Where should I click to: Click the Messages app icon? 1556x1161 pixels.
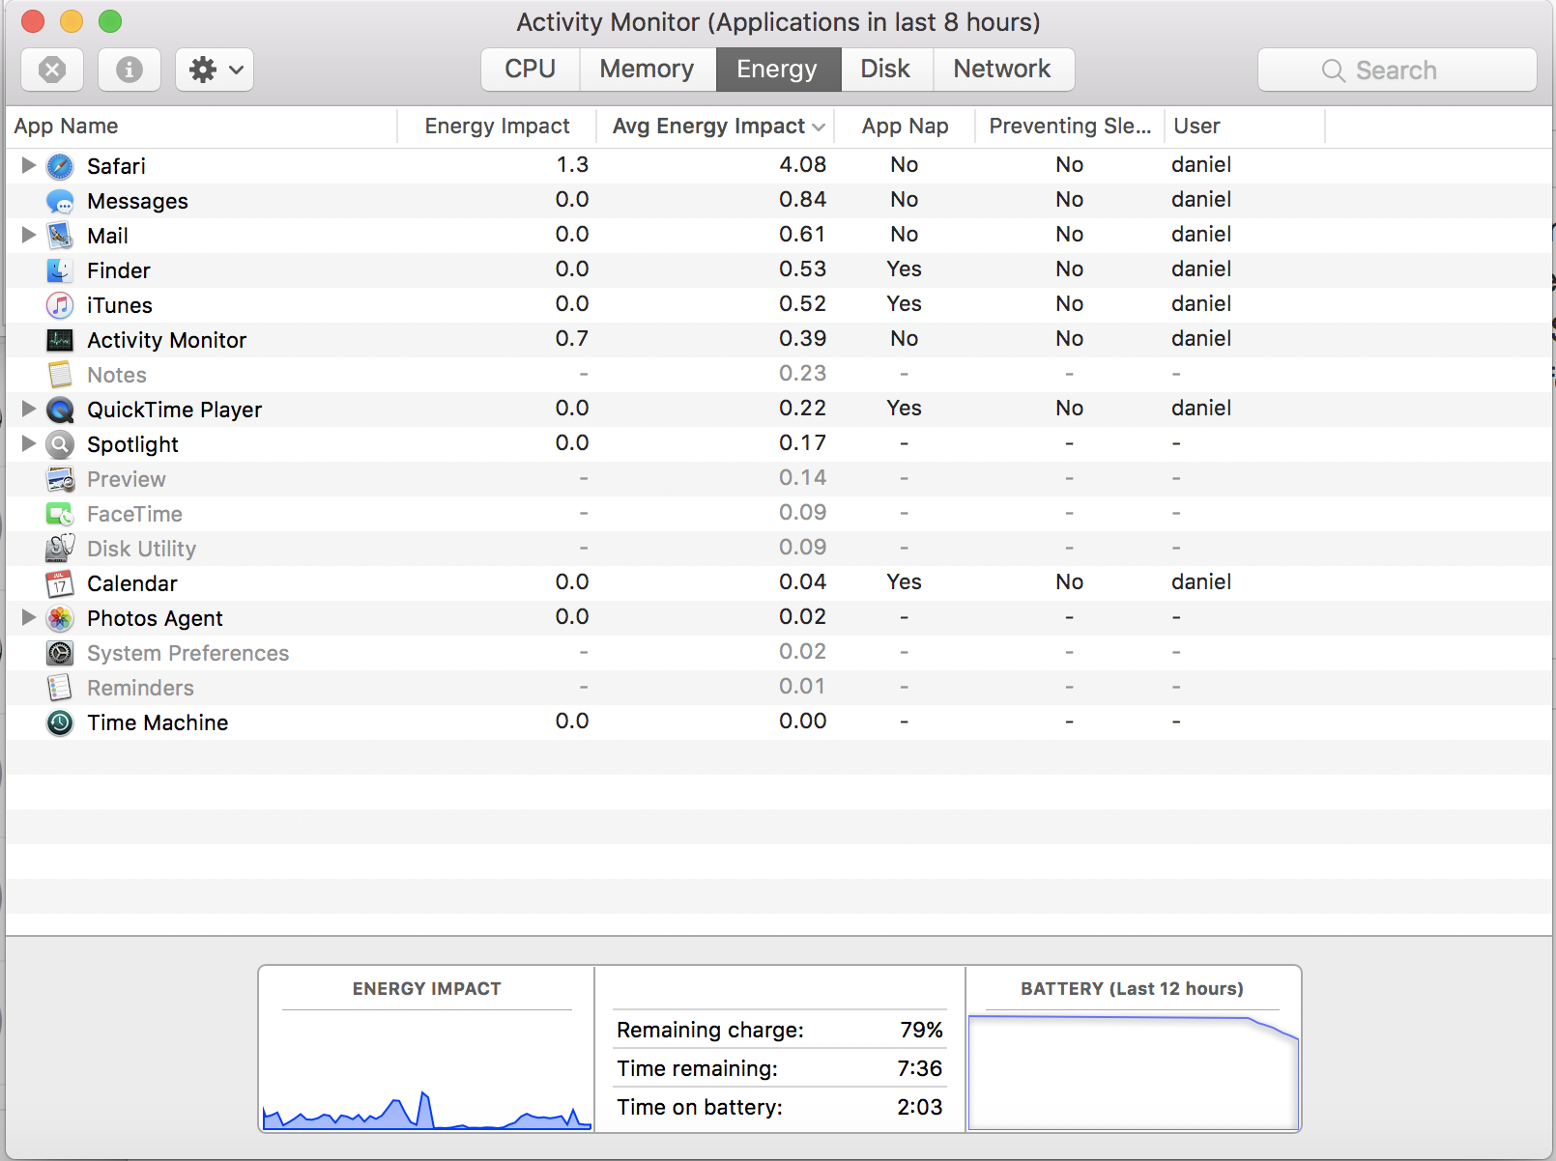point(60,201)
